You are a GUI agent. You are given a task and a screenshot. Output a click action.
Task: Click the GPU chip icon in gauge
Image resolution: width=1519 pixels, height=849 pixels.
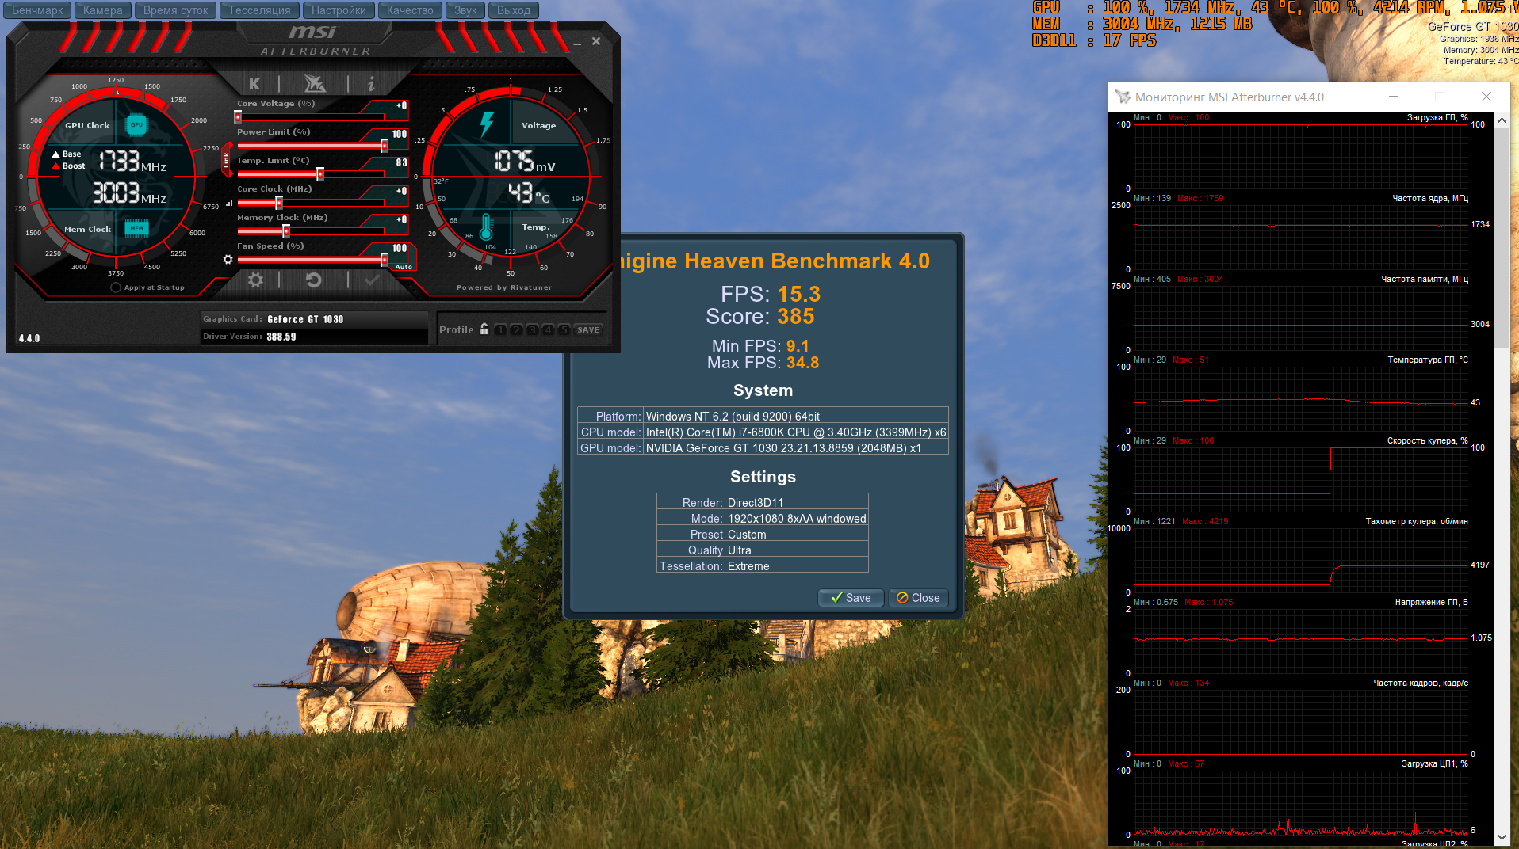[x=136, y=125]
